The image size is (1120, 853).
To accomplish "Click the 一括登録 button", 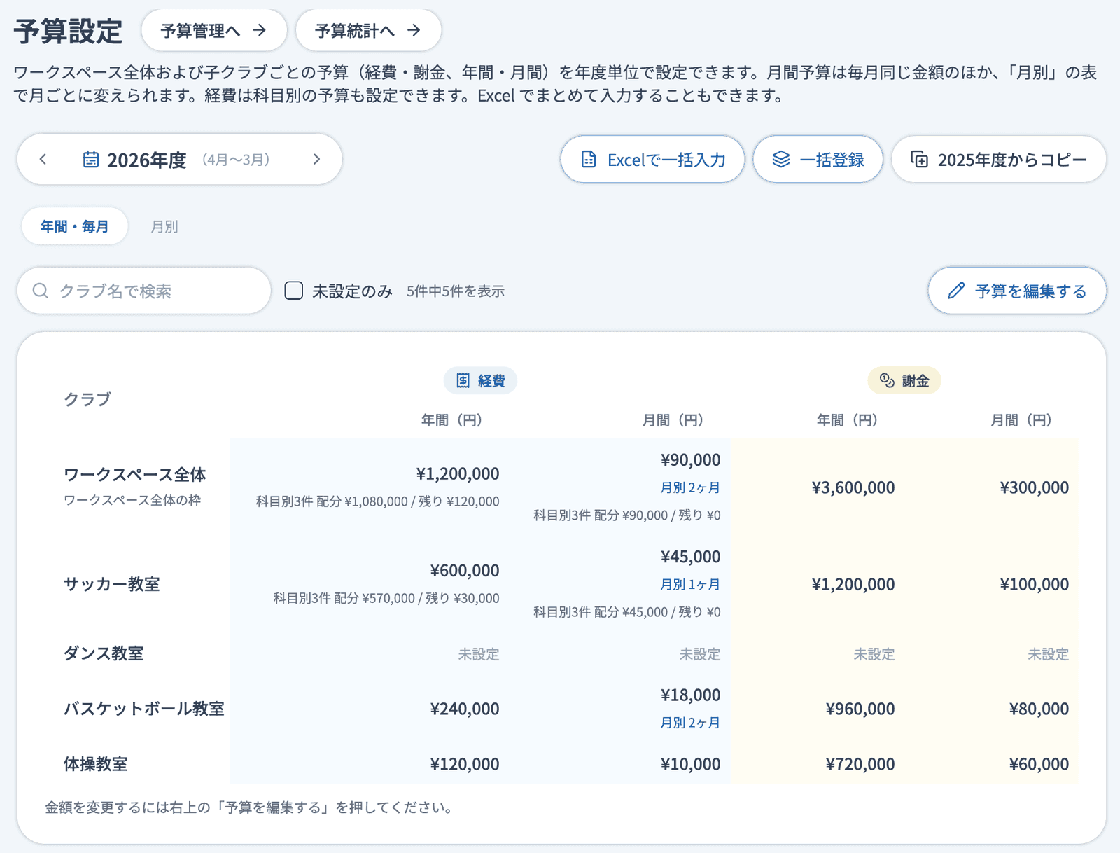I will point(818,160).
